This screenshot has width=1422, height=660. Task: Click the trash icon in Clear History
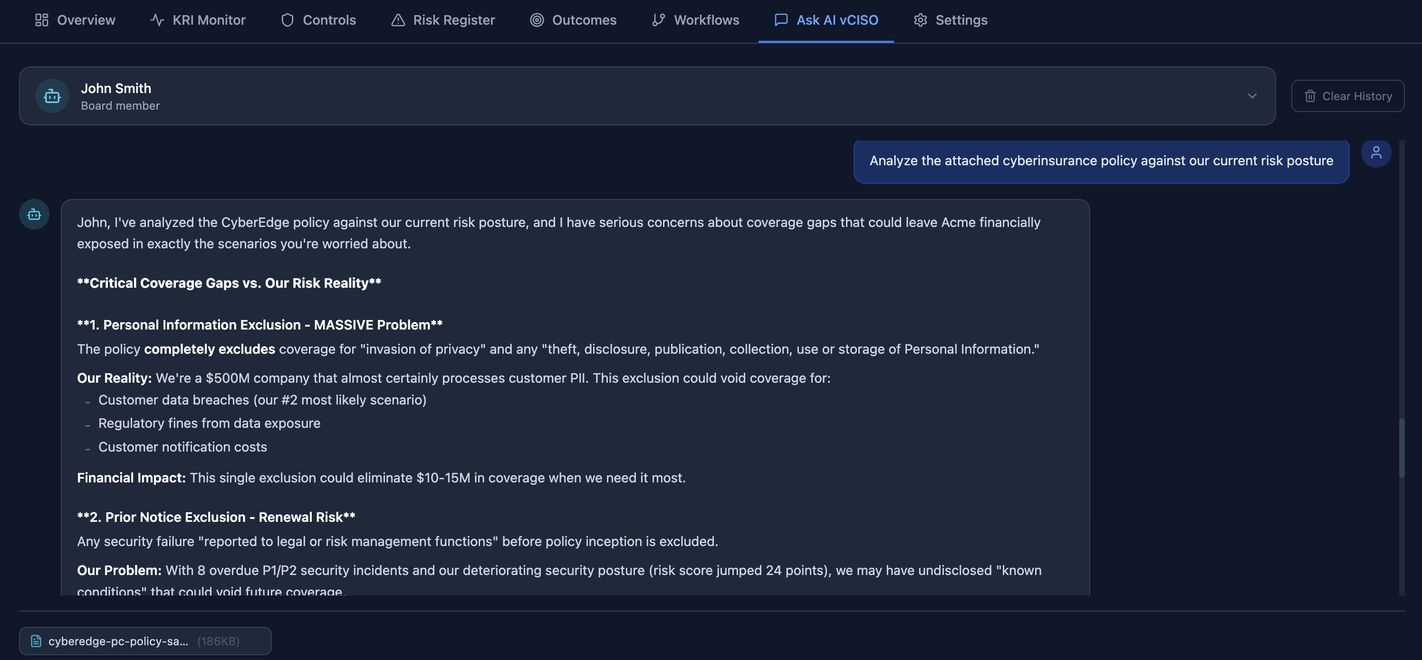click(x=1310, y=95)
